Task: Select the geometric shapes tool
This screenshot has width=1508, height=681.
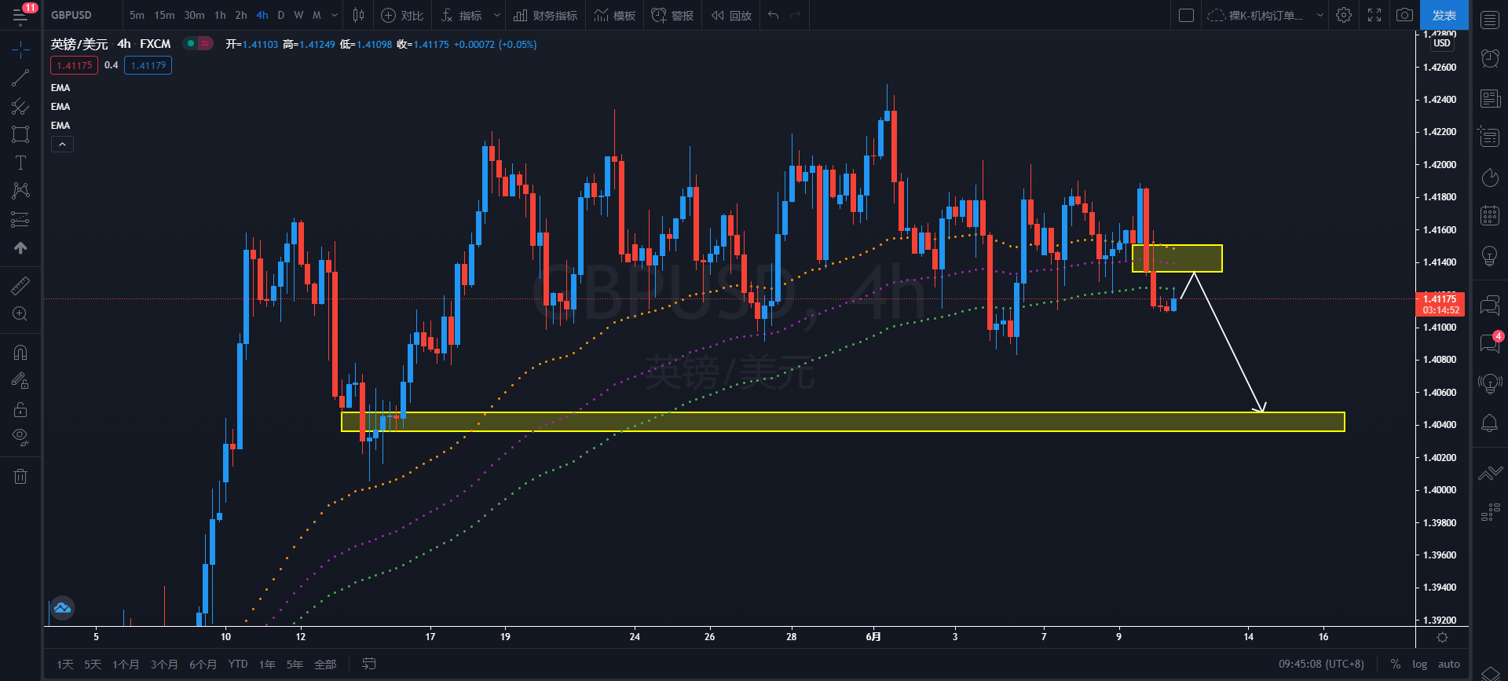Action: pyautogui.click(x=20, y=134)
